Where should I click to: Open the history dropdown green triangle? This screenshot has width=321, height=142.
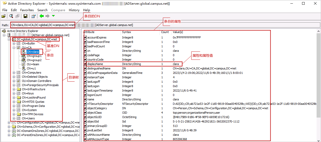point(53,16)
